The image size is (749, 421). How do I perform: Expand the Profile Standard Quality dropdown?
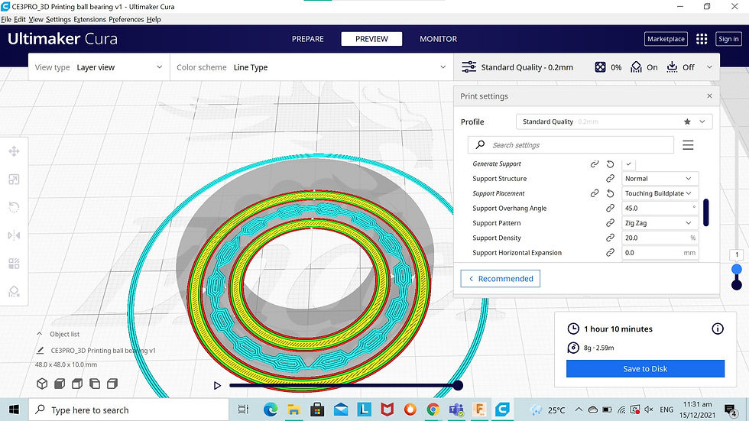click(x=614, y=121)
